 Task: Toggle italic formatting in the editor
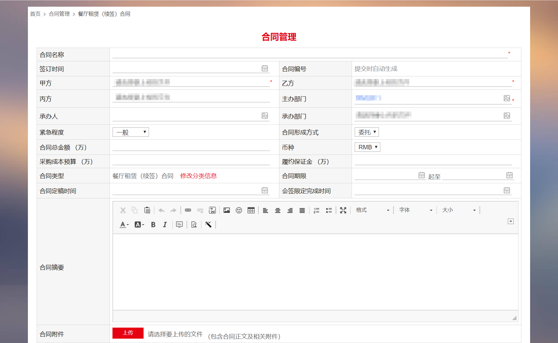(x=165, y=225)
